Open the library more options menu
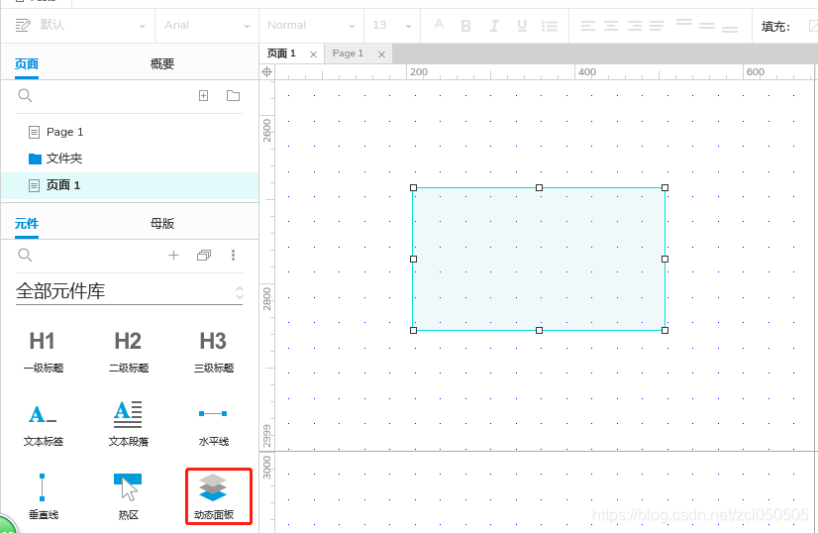 (x=233, y=255)
